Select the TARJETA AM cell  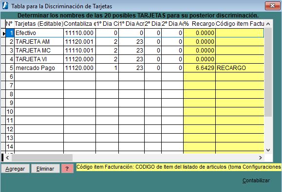(39, 42)
